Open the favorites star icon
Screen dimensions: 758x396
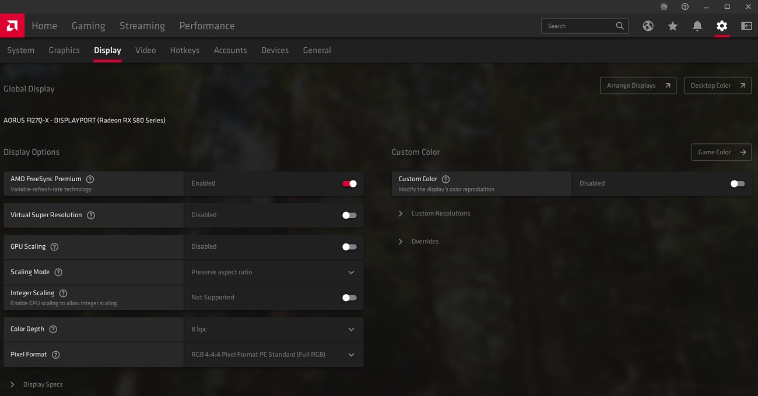[x=673, y=26]
